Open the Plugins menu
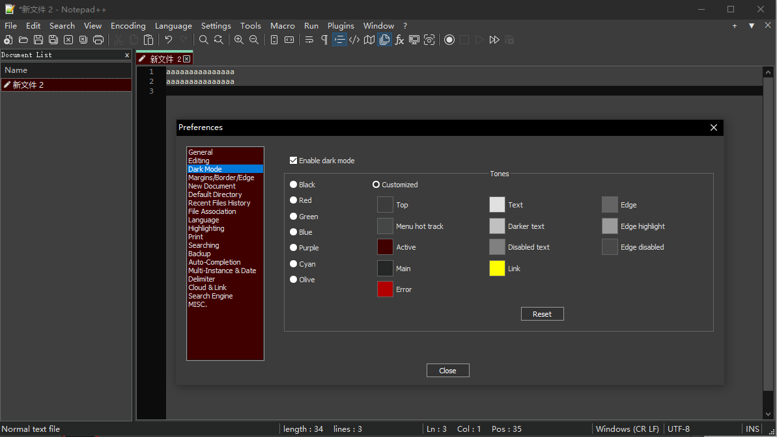Screen dimensions: 777x437 [x=341, y=26]
